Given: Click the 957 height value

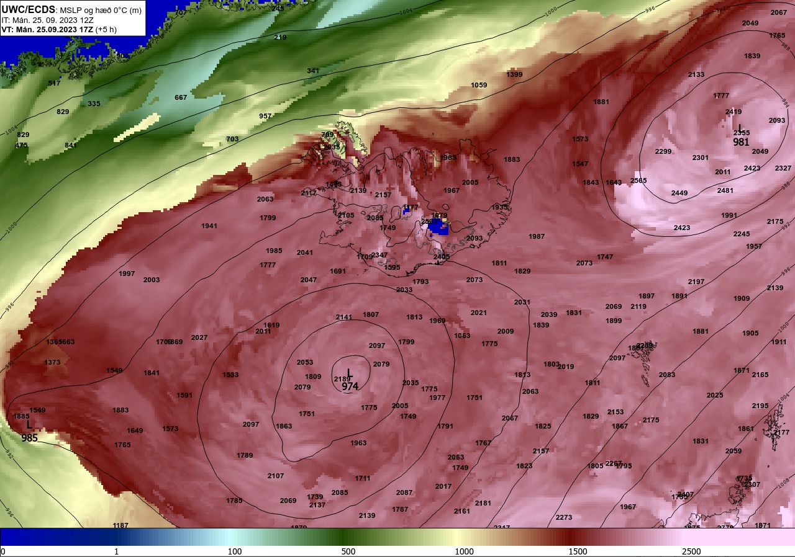Looking at the screenshot, I should pos(265,116).
